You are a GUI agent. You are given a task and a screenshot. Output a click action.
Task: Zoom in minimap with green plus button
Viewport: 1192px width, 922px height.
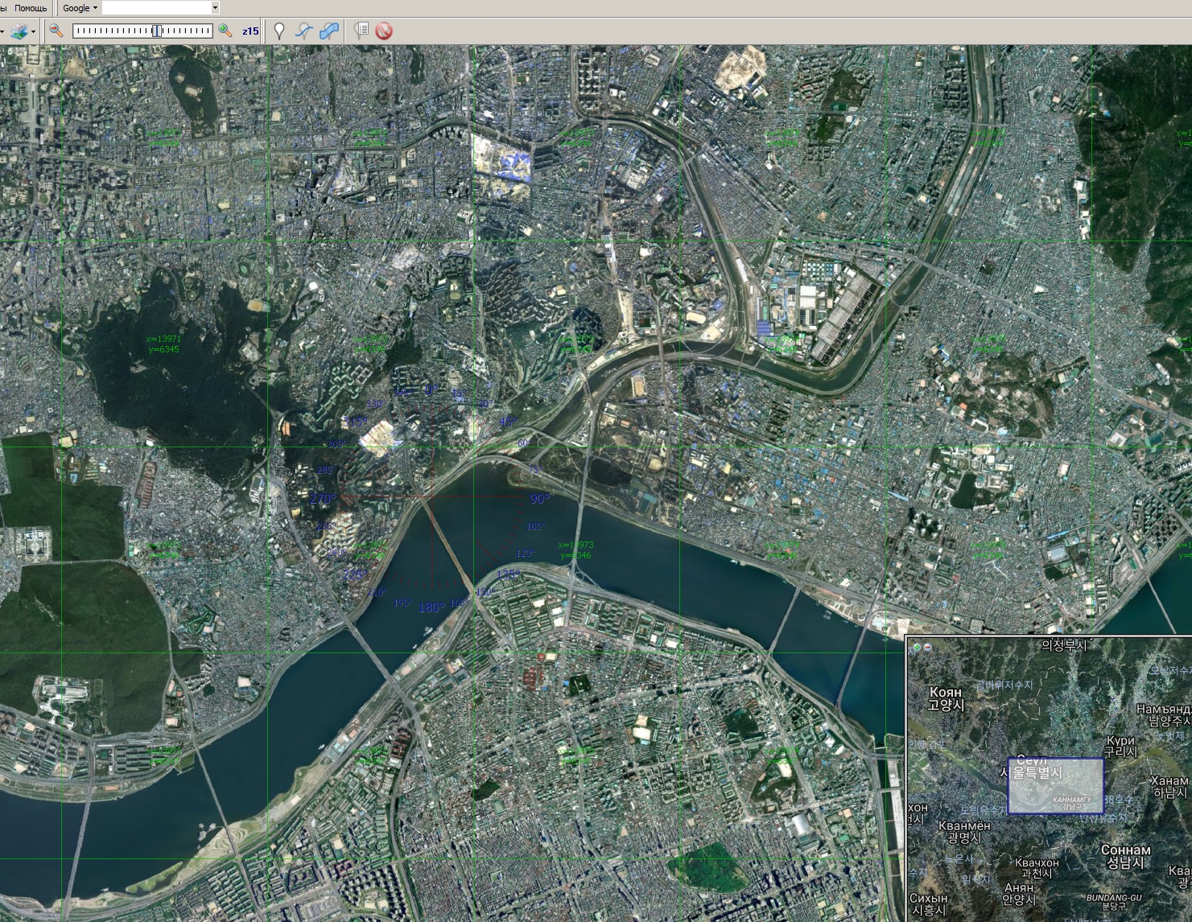[917, 647]
